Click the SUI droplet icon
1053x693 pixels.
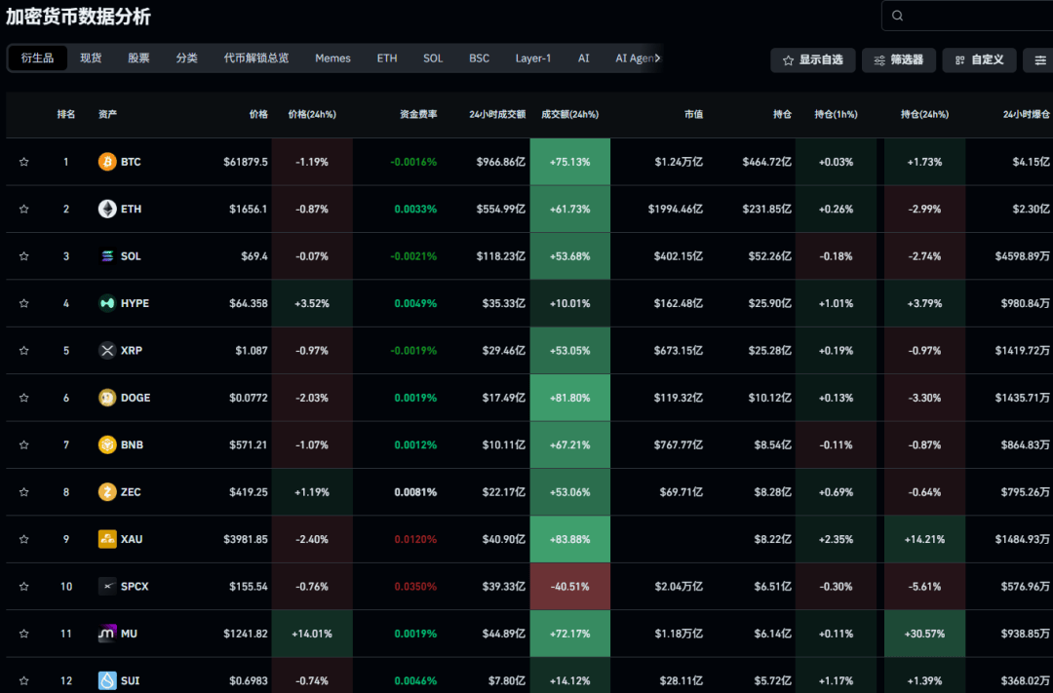tap(107, 680)
